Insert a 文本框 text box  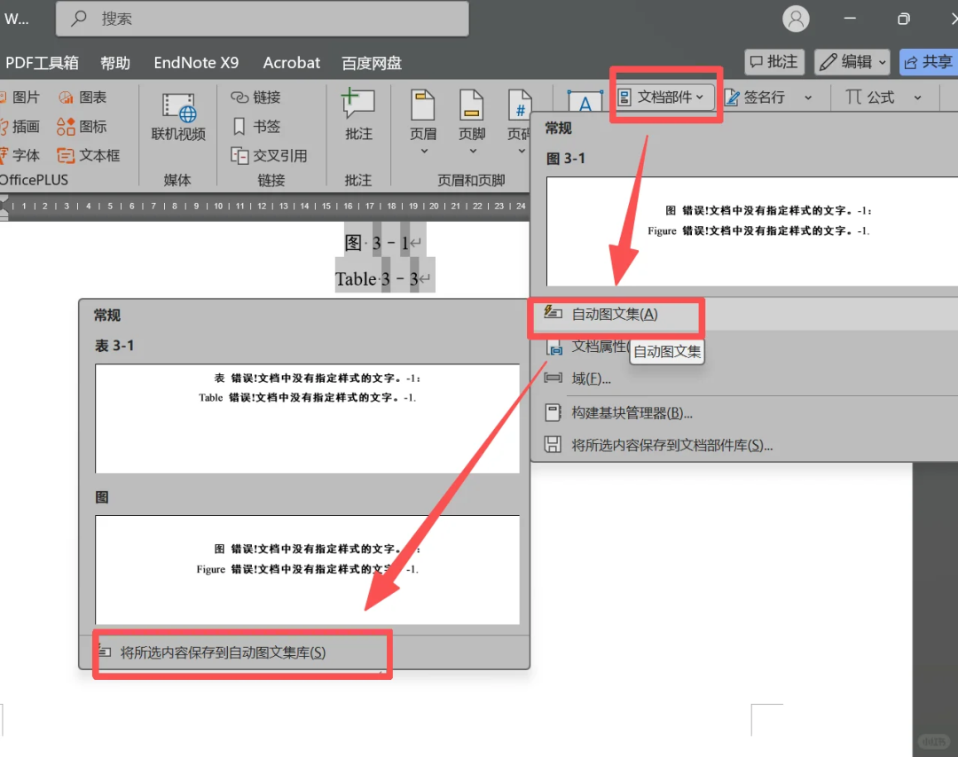89,156
